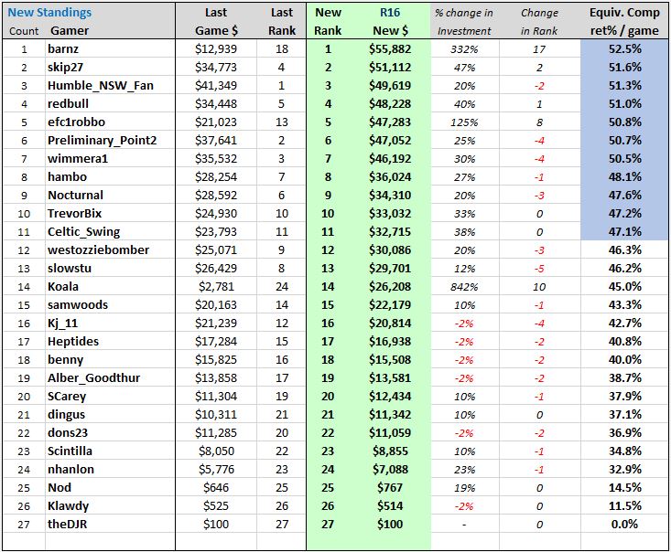
Task: Select skip27's last game amount $34,773
Action: 216,68
